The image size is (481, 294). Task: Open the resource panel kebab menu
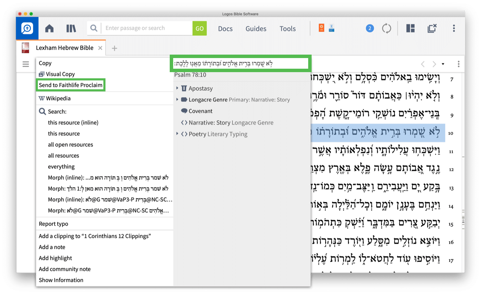(x=459, y=64)
